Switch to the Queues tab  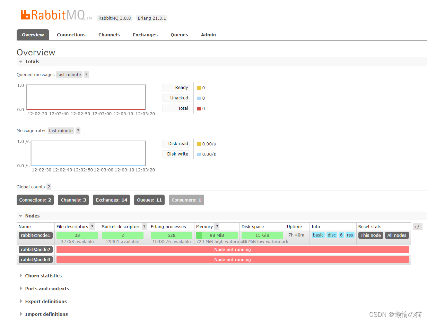point(179,35)
